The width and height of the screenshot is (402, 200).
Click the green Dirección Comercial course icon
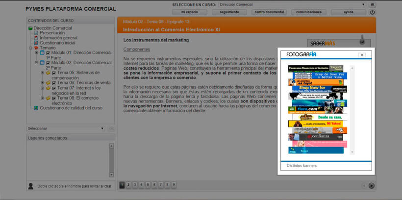[30, 28]
